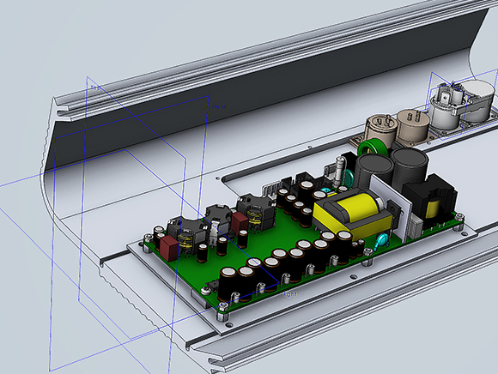
Task: Select the "Right" plane label
Action: (290, 294)
